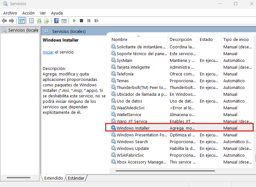Click the Restart service icon
The width and height of the screenshot is (256, 187).
tap(96, 21)
